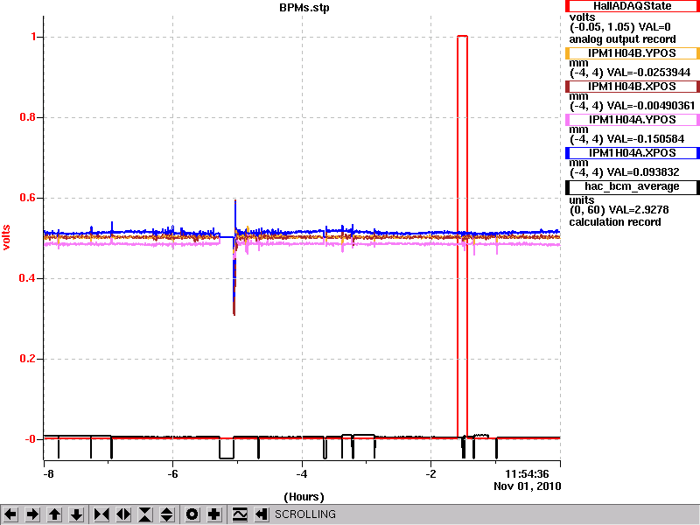Click the analog output record description
Image resolution: width=700 pixels, height=525 pixels.
(x=622, y=39)
